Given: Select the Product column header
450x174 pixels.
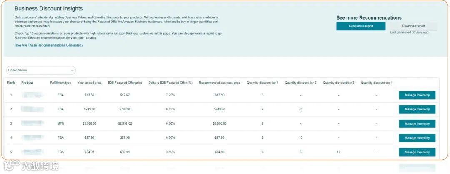Looking at the screenshot, I should 27,83.
